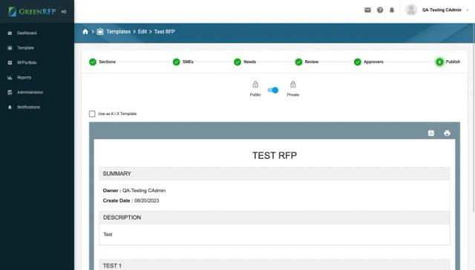Image resolution: width=475 pixels, height=270 pixels.
Task: Click the TEST 1 section header
Action: coord(275,265)
